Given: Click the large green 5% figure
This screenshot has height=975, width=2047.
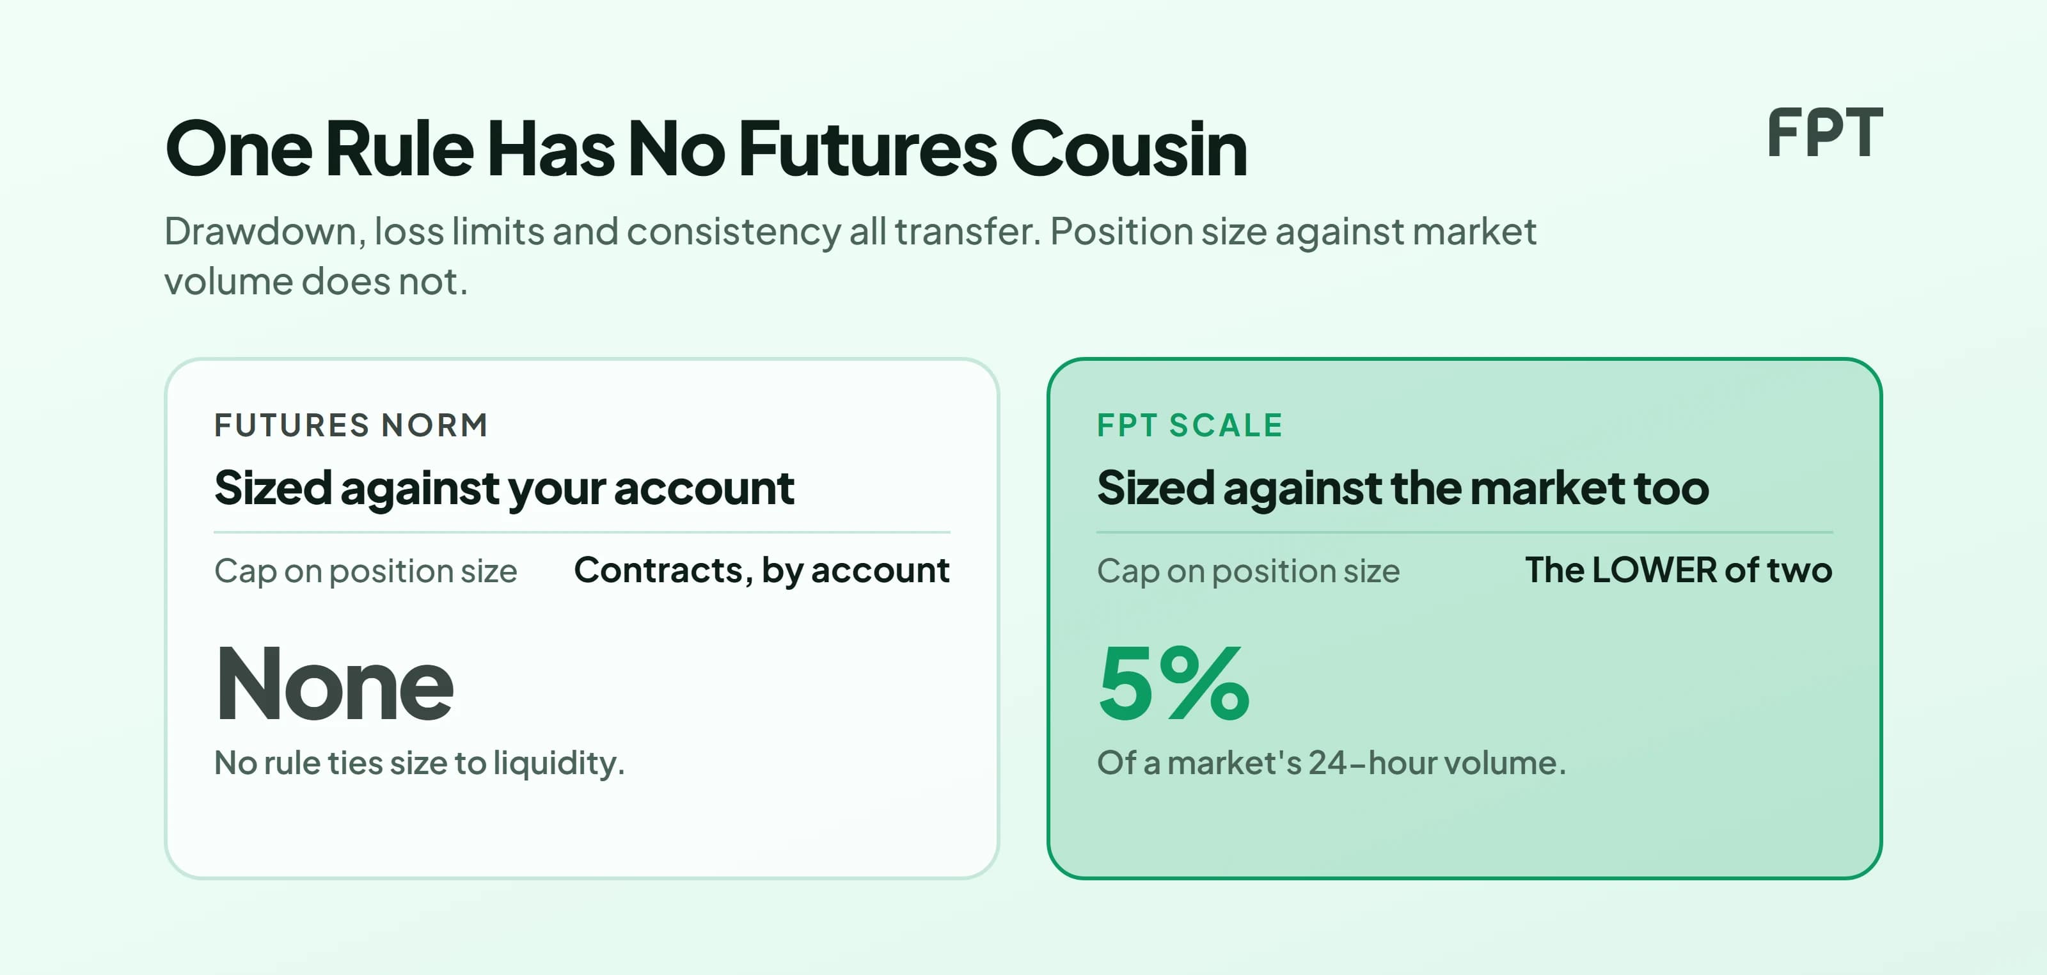Looking at the screenshot, I should 1174,683.
